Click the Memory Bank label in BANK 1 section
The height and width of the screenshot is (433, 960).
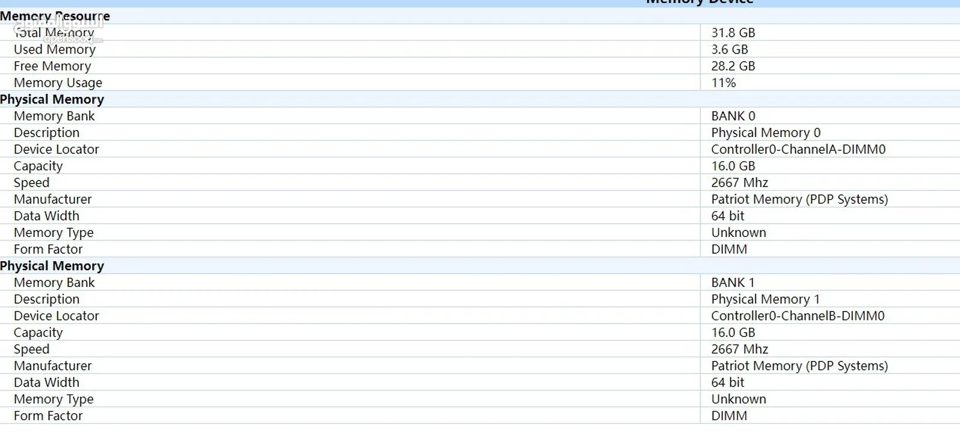[x=54, y=283]
